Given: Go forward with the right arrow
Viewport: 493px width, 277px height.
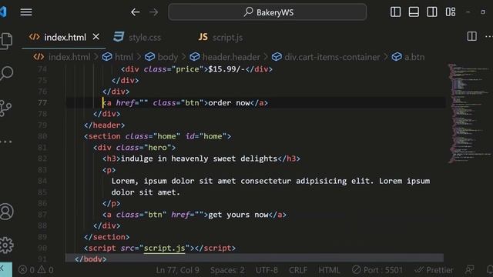Looking at the screenshot, I should [154, 12].
